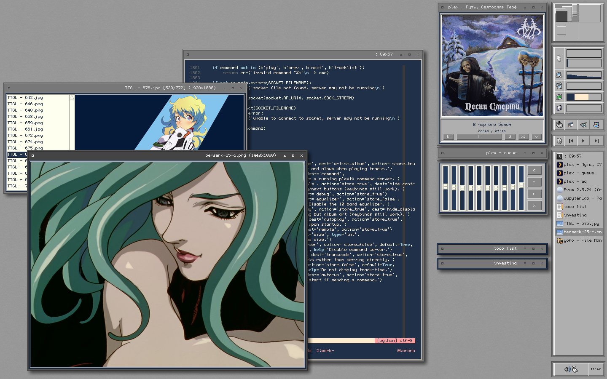Click the tenth equalizer band slider handle

pyautogui.click(x=521, y=185)
